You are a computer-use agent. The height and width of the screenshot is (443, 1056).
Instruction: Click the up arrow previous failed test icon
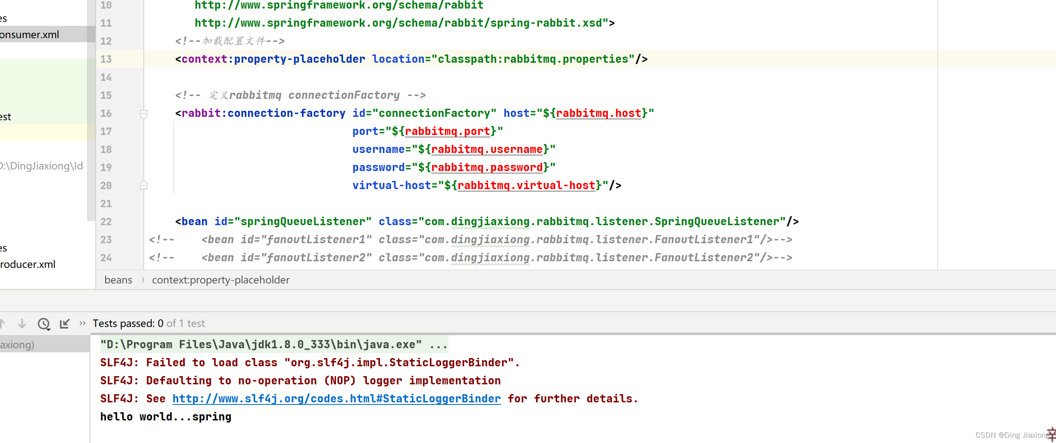2,324
